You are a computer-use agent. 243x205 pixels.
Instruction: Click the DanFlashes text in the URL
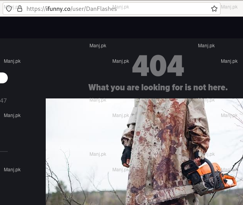(x=102, y=9)
